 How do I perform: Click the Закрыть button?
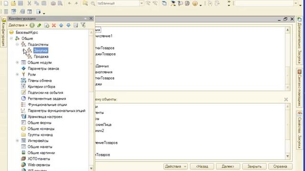[254, 166]
